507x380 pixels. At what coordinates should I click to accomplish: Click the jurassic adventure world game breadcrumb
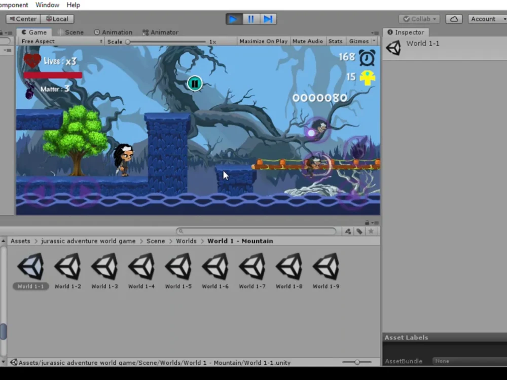pos(88,241)
